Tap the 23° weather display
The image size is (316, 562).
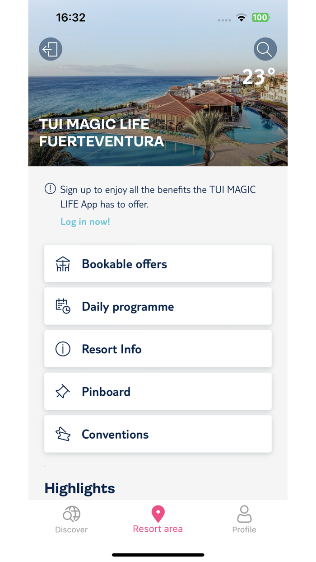coord(257,77)
